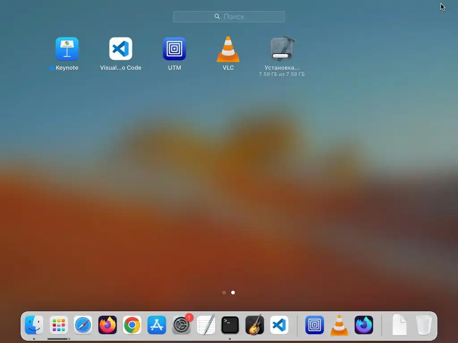
Task: Launch Visual Studio Code from Launchpad grid
Action: (121, 48)
